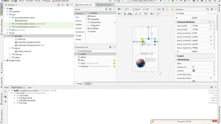Switch to the Design tab
The height and width of the screenshot is (124, 221).
tap(79, 83)
